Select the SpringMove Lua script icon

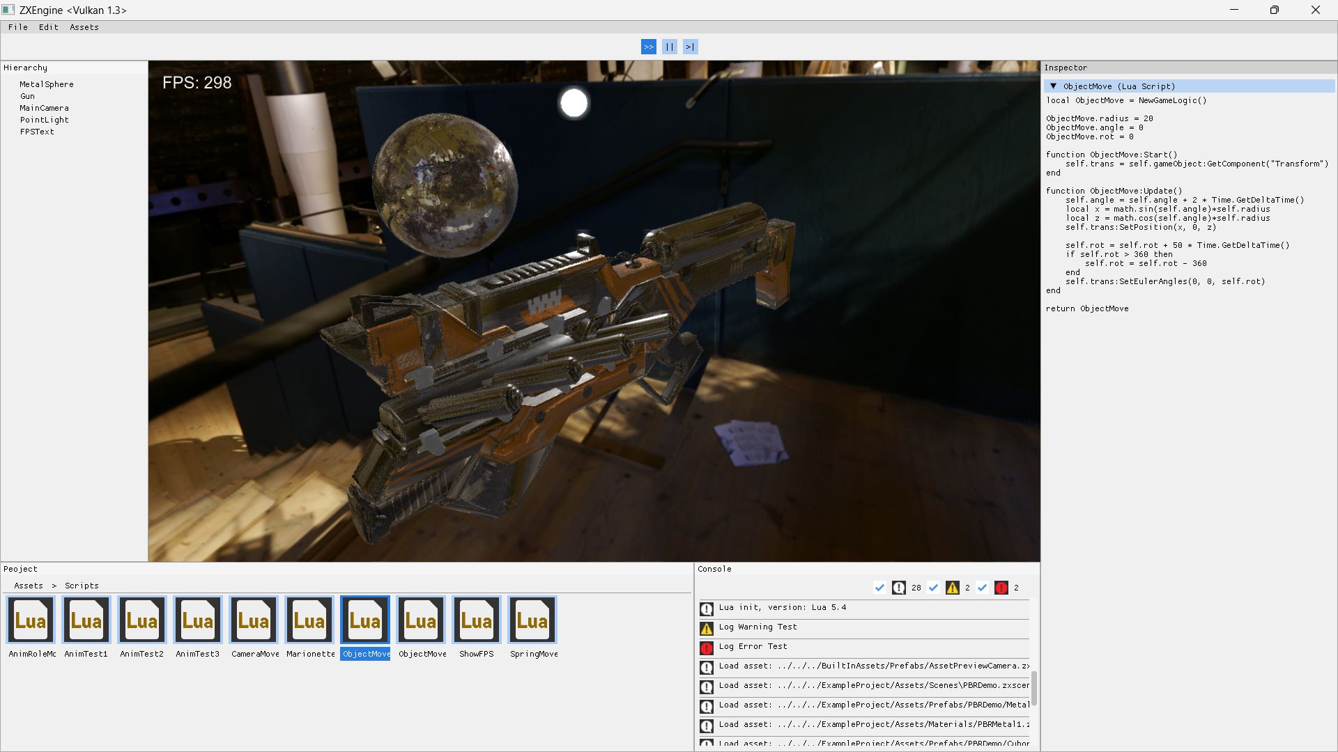(532, 620)
